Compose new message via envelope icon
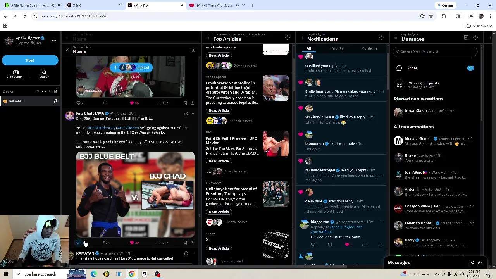Screen dimensions: 496x279 [x=467, y=38]
